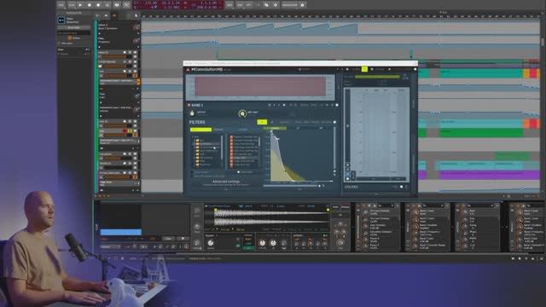Screen dimensions: 546x307
Task: Click the first panel icon at bottom-left of the footer
Action: tap(108, 258)
